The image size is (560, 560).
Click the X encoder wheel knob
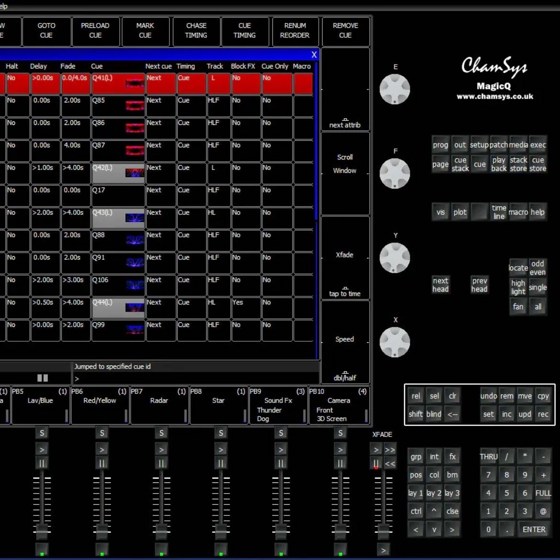pyautogui.click(x=394, y=342)
